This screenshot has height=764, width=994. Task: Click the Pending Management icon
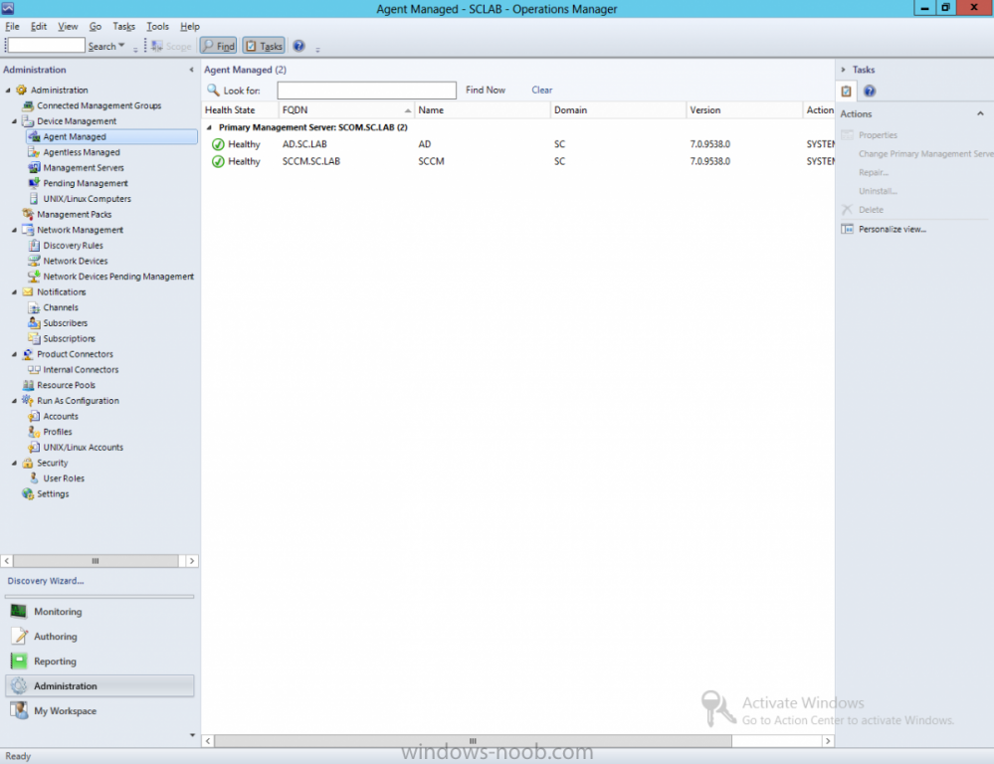click(34, 183)
